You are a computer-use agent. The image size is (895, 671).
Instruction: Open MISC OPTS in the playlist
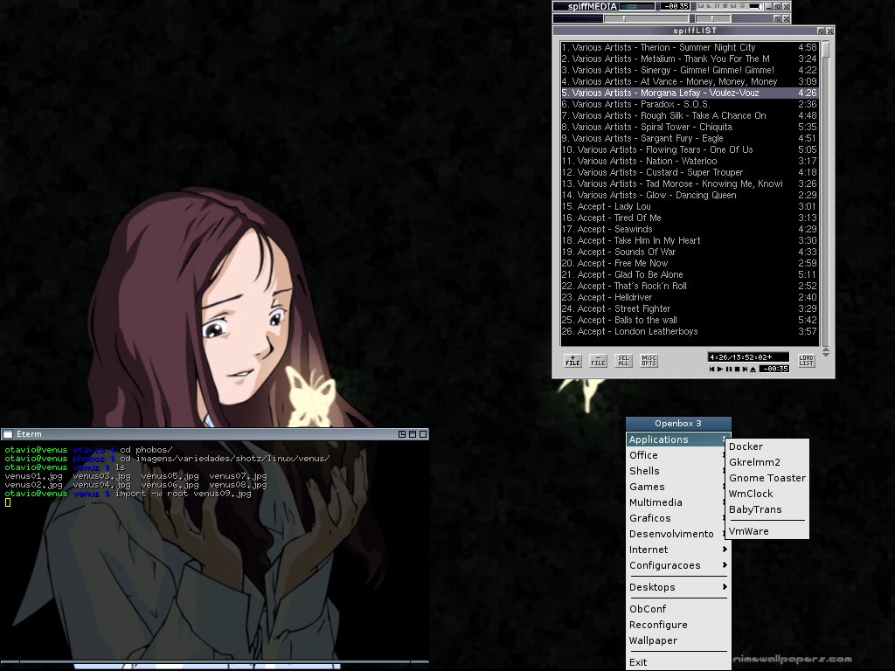pyautogui.click(x=649, y=360)
